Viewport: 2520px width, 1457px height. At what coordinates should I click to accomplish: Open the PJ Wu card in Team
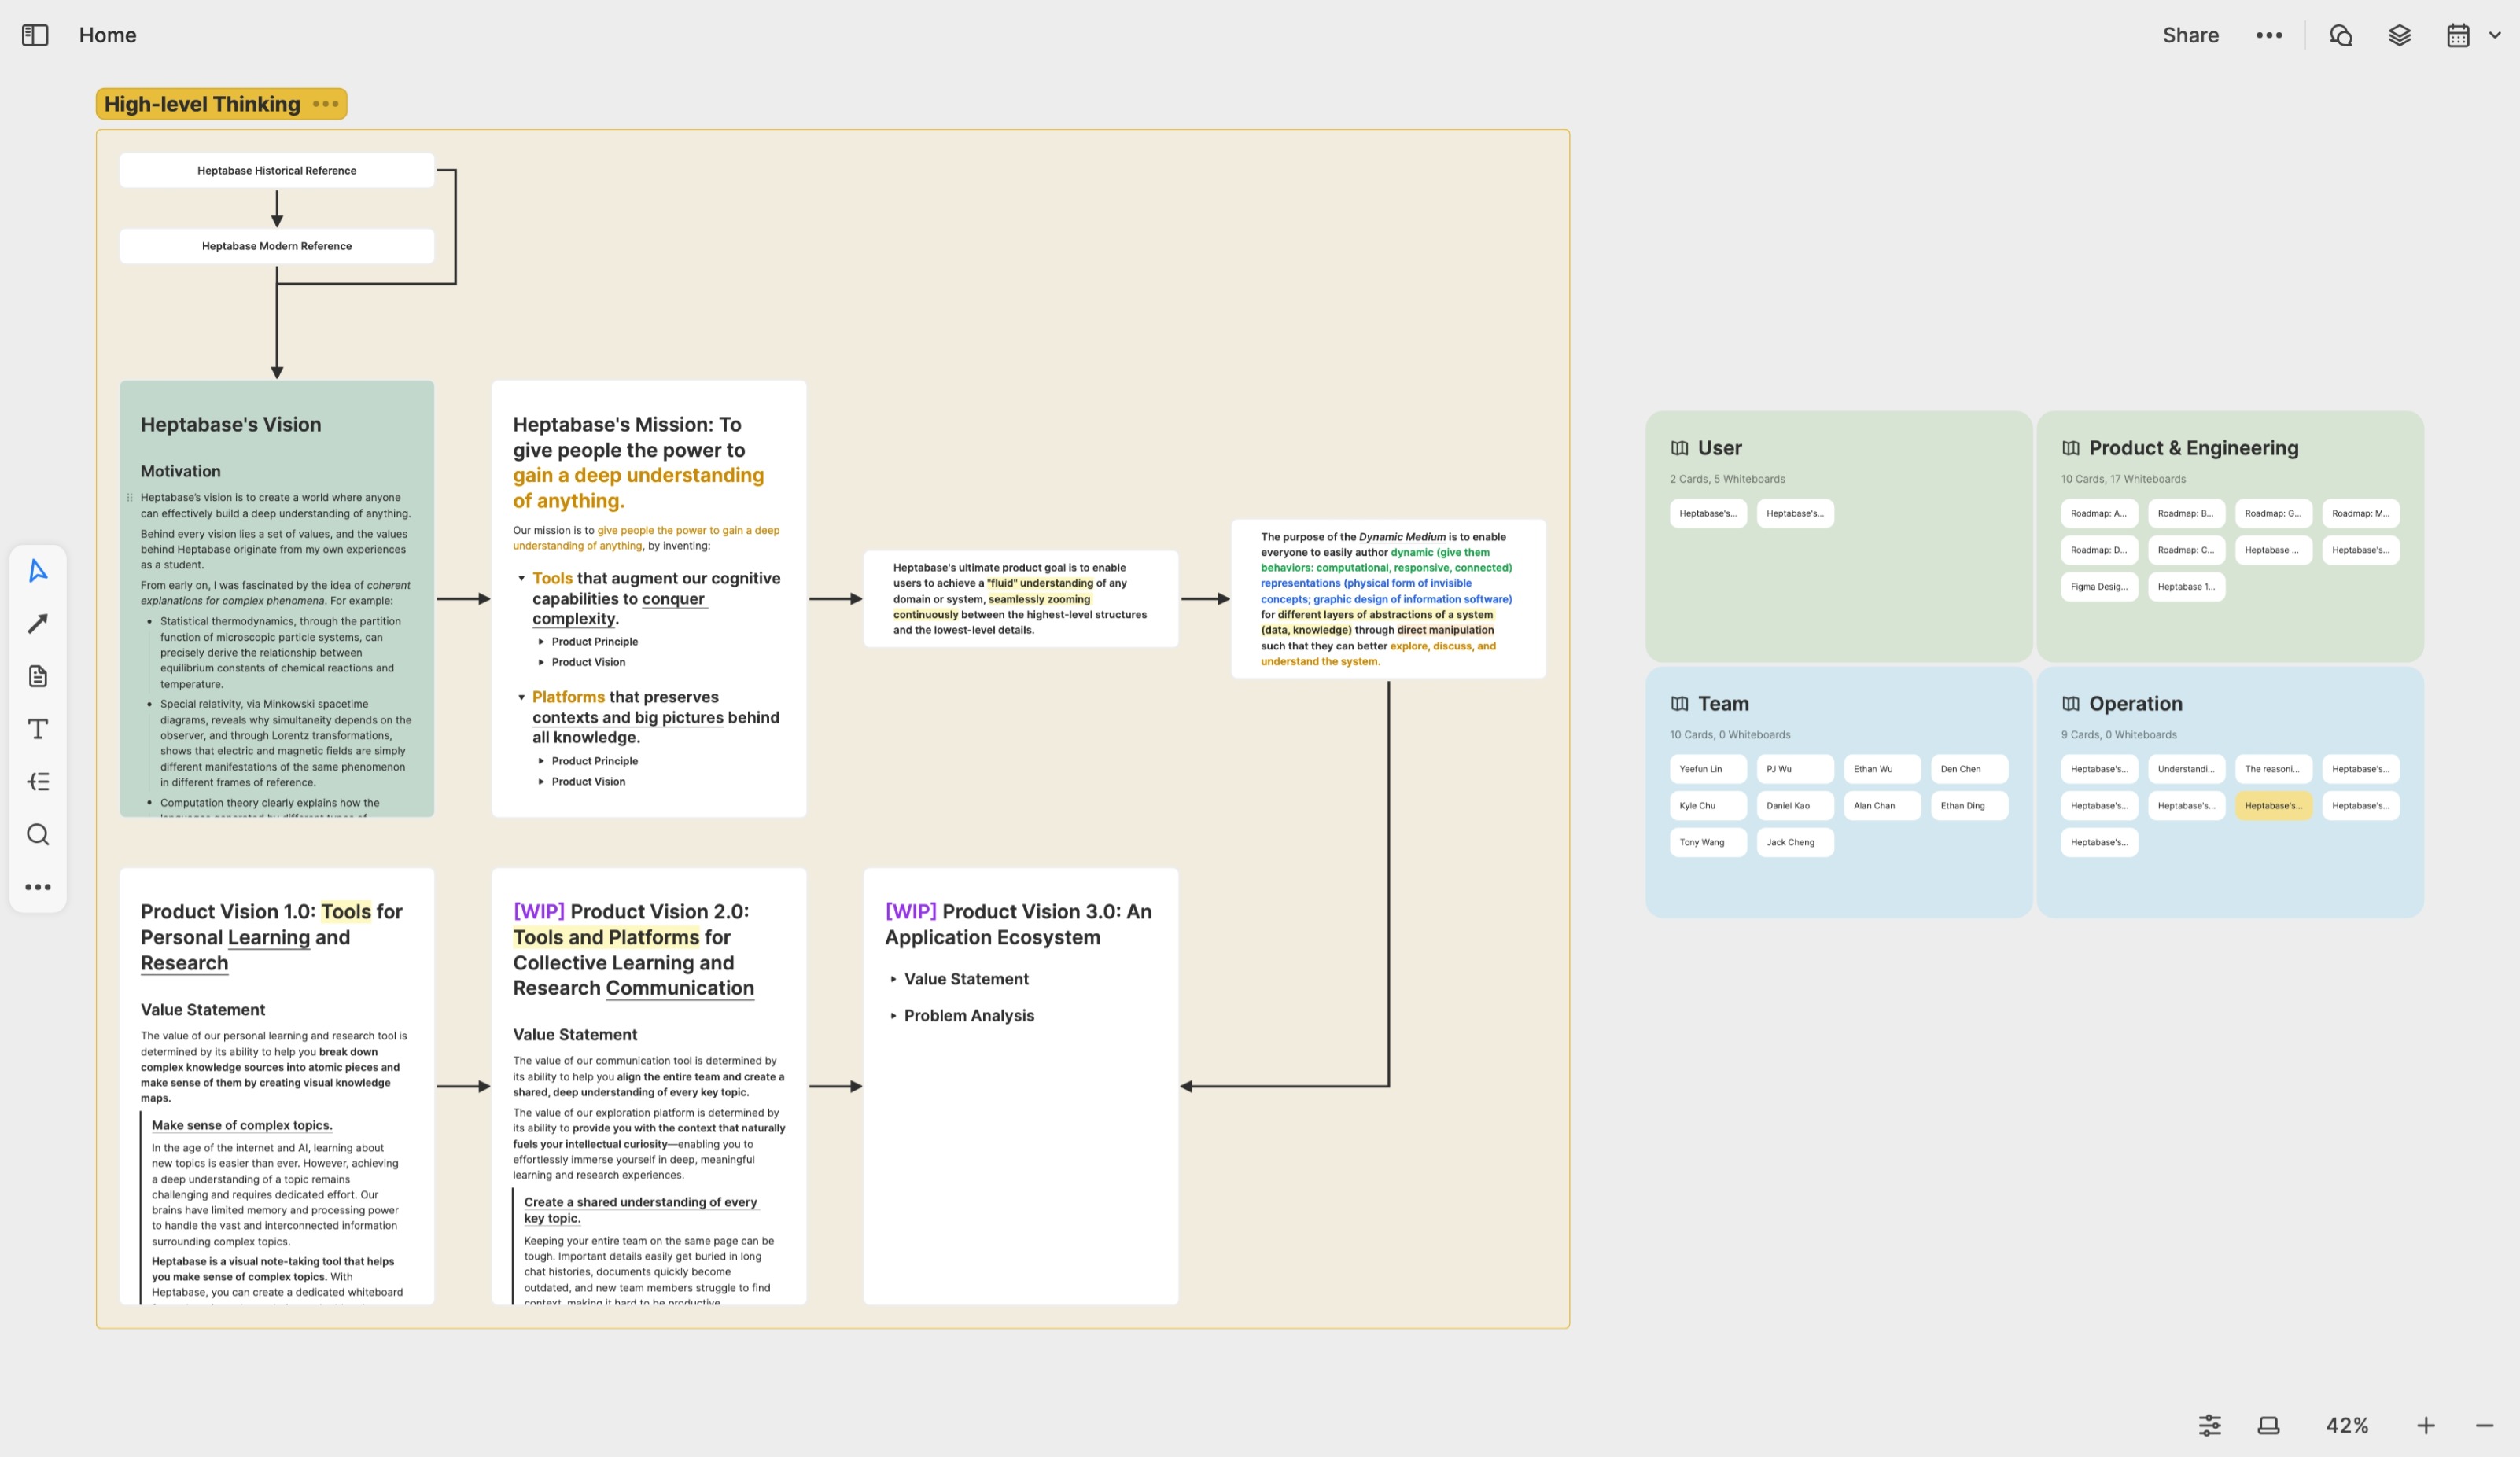[1795, 769]
